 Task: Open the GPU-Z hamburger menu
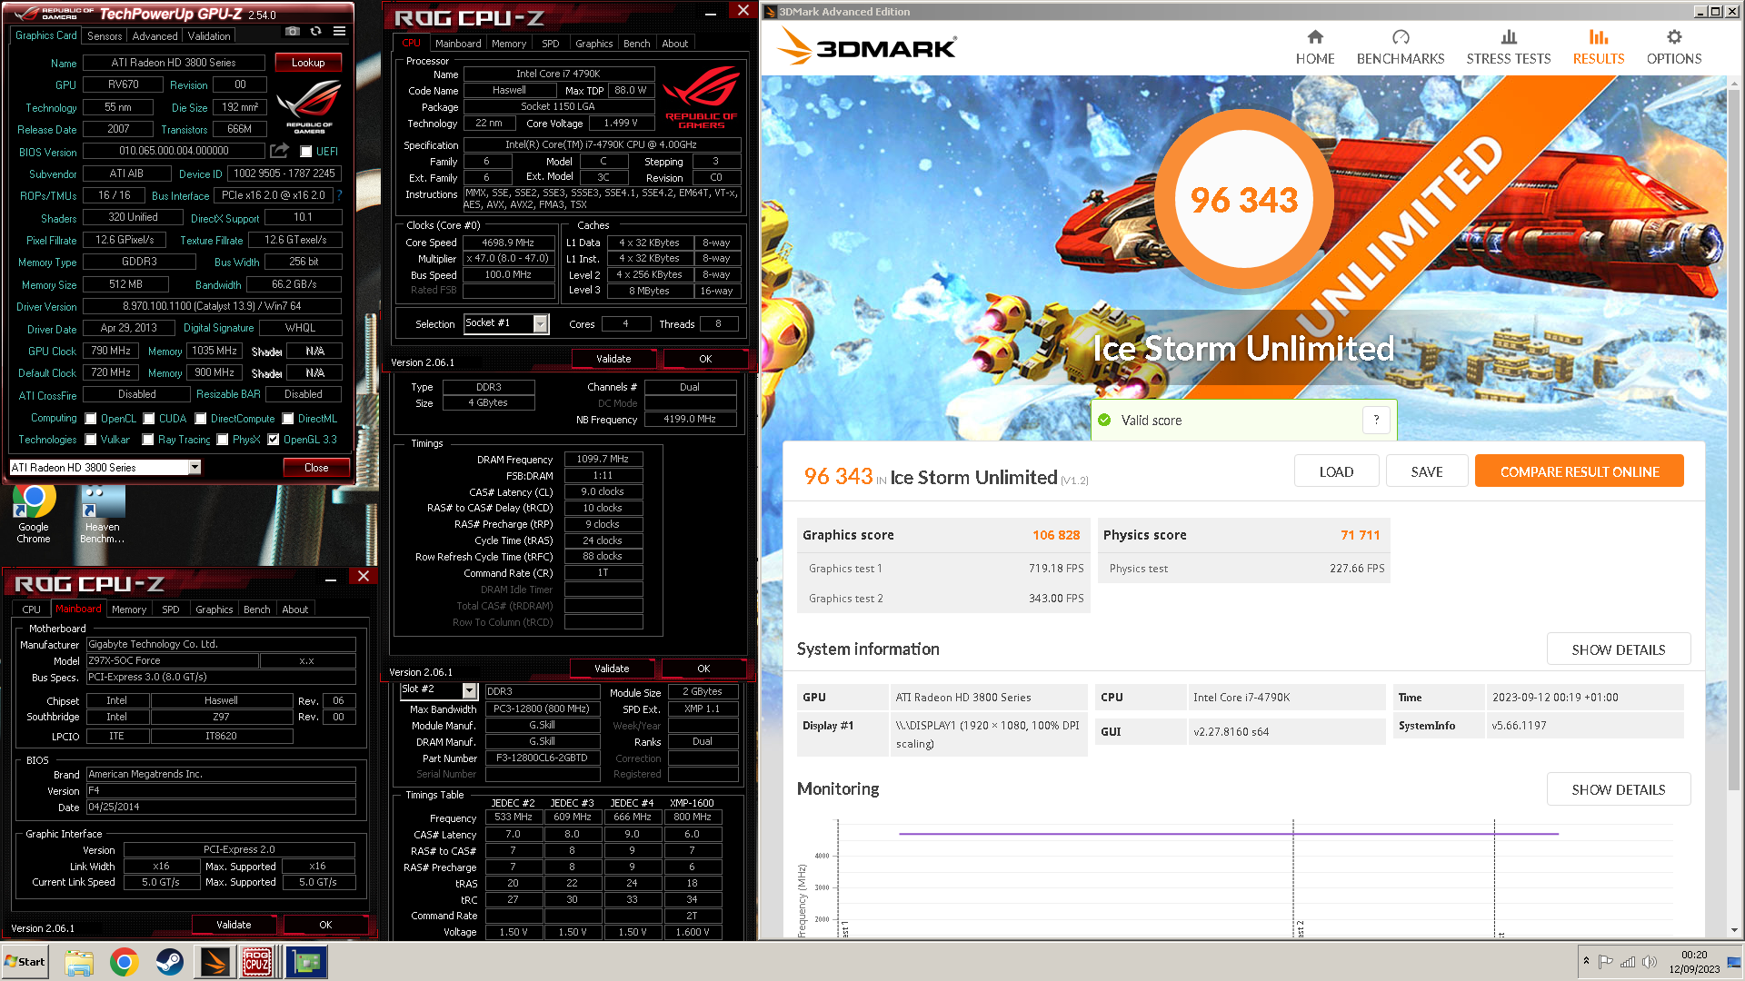click(x=339, y=31)
